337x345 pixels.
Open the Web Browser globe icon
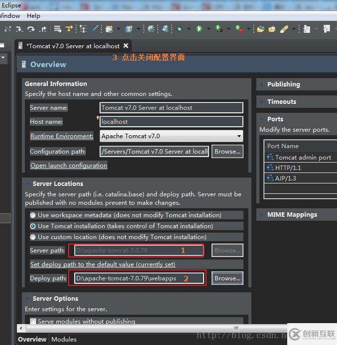click(x=151, y=29)
